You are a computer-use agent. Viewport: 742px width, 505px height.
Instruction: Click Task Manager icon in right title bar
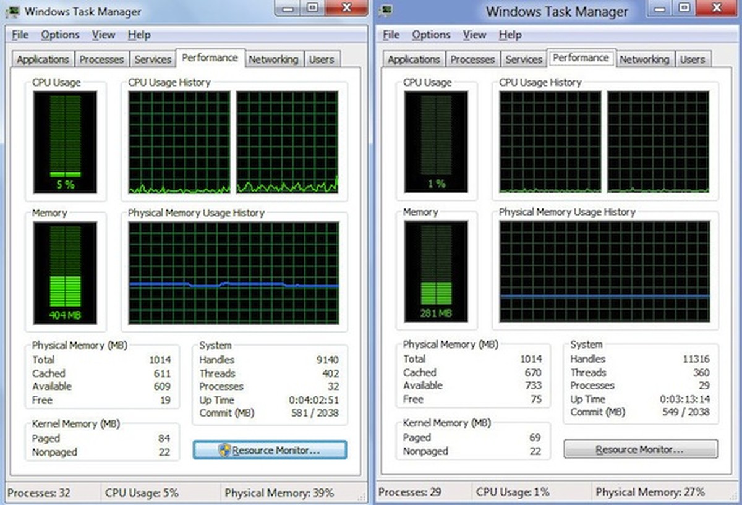[386, 11]
